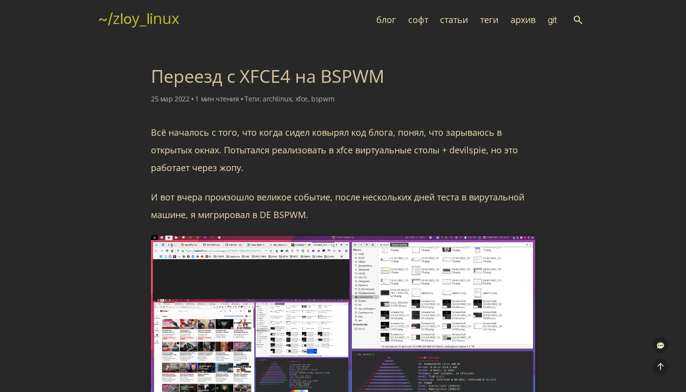Select the xfce tag link
The height and width of the screenshot is (392, 686).
point(301,99)
